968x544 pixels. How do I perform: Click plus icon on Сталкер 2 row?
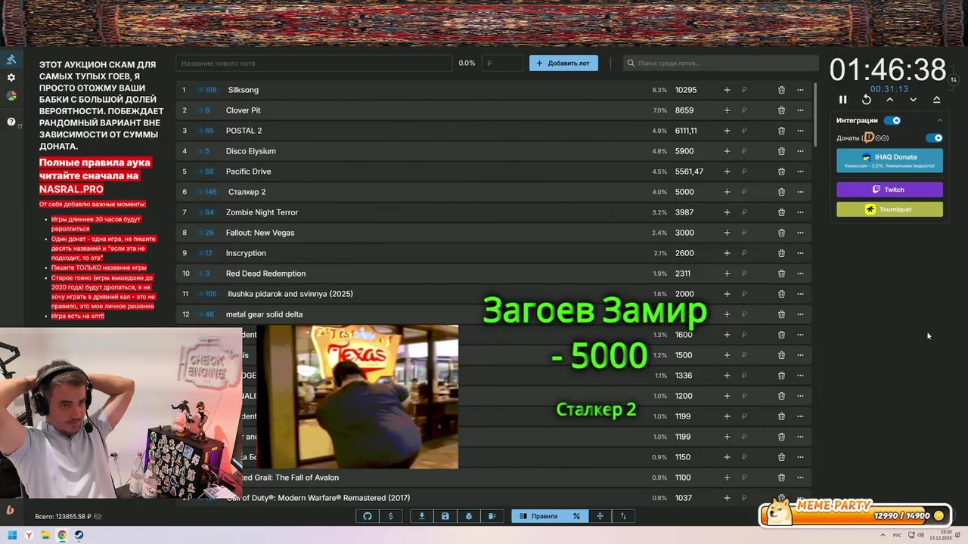click(727, 192)
